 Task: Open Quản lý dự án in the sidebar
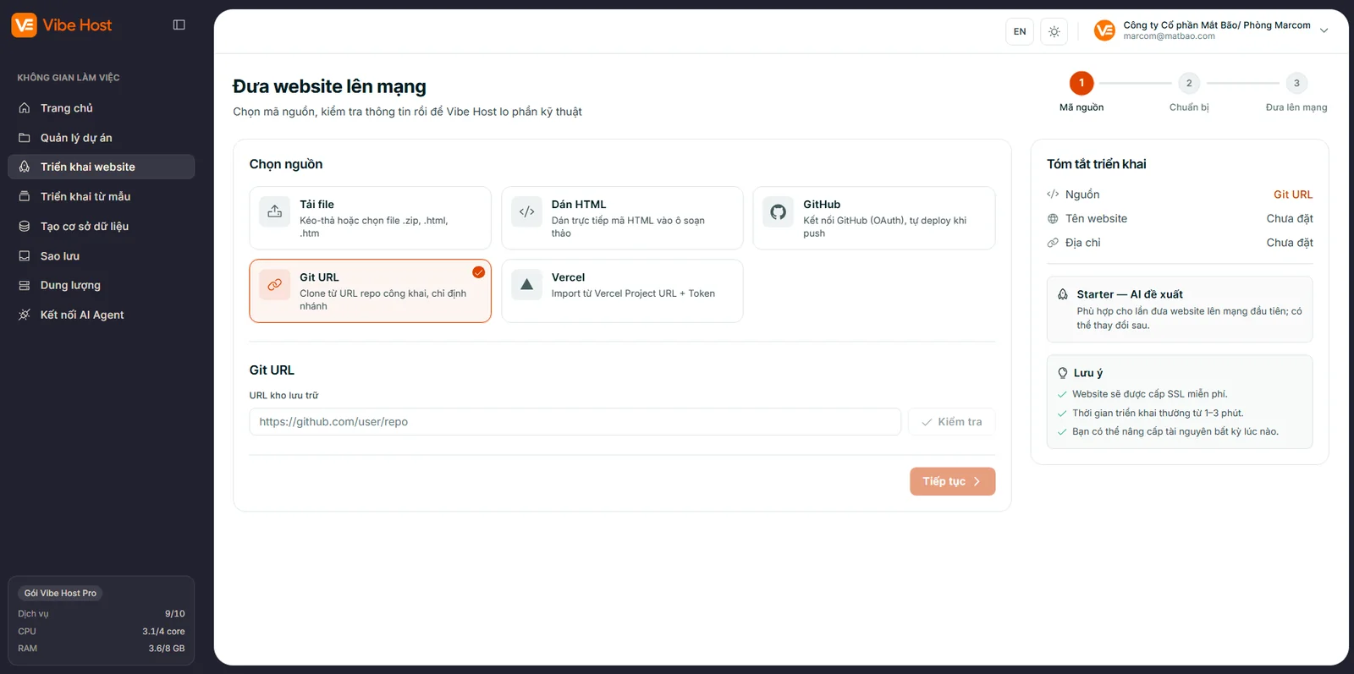click(x=102, y=138)
